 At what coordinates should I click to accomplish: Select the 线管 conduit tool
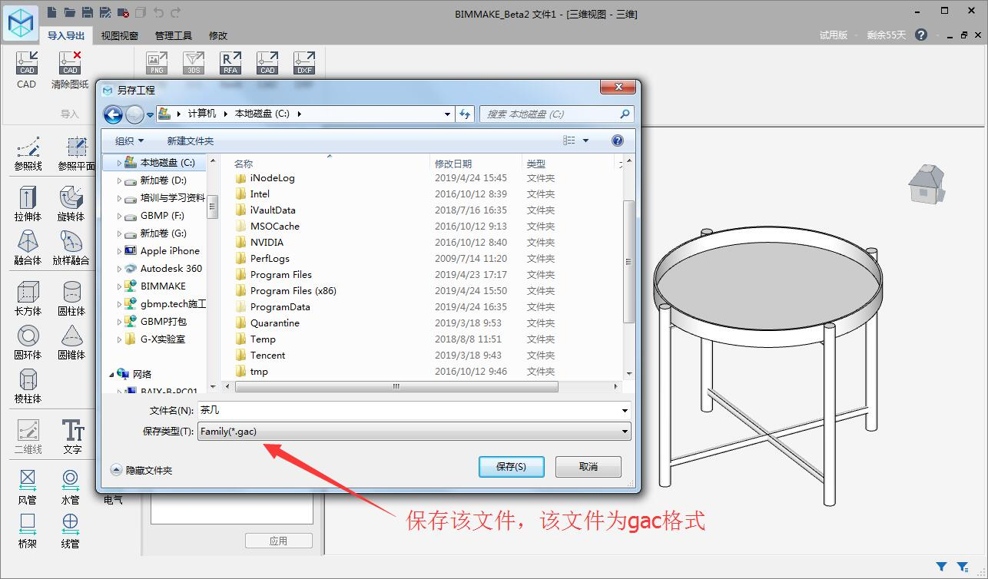pyautogui.click(x=70, y=531)
